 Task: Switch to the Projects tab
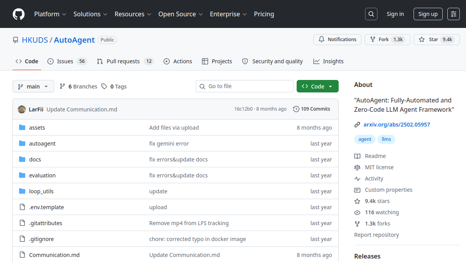coord(217,61)
